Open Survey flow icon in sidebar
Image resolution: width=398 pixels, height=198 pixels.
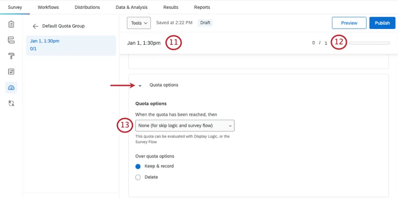[x=11, y=40]
